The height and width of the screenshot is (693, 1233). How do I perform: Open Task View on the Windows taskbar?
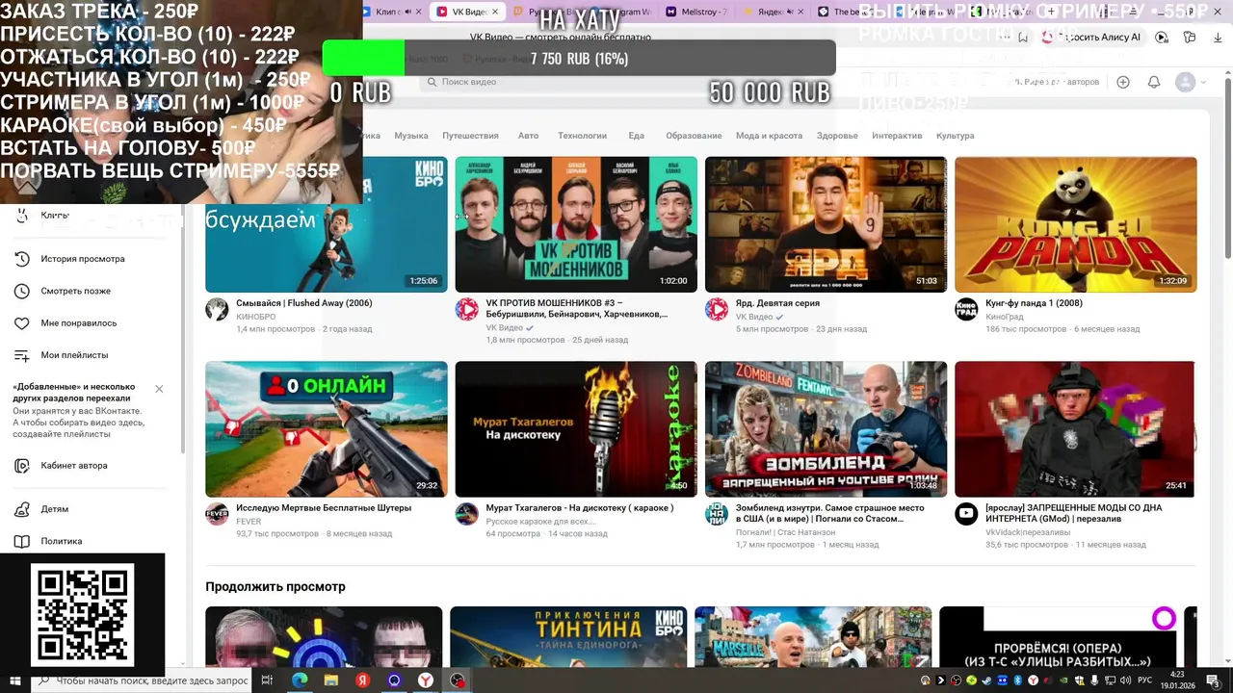point(267,680)
